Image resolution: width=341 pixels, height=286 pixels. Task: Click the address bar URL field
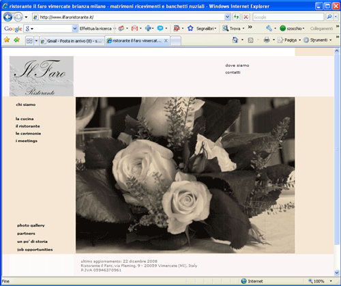click(x=128, y=17)
